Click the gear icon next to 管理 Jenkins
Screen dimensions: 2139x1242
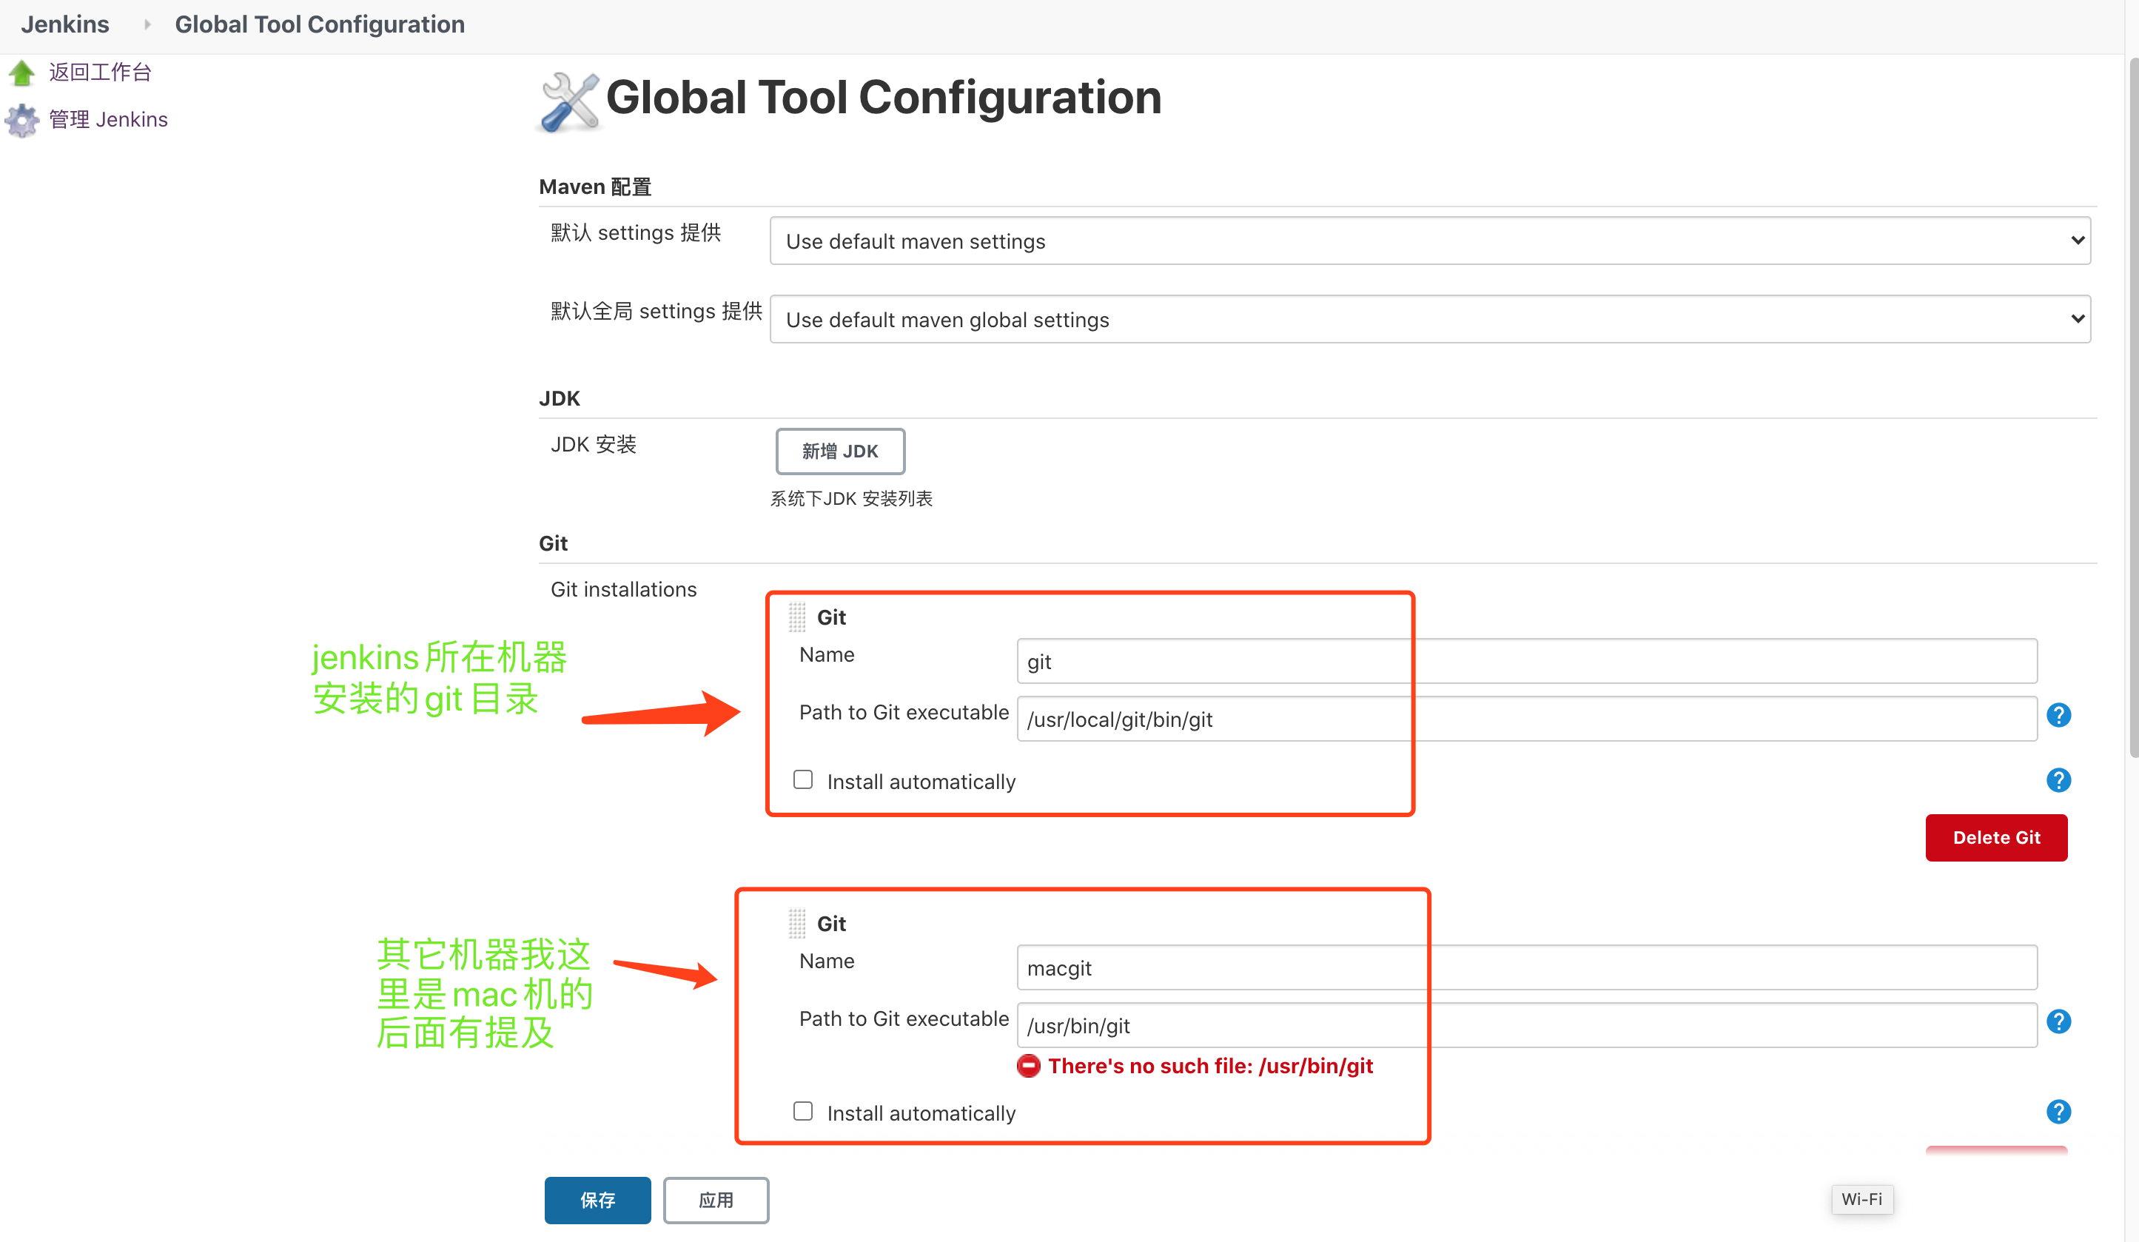pos(22,120)
